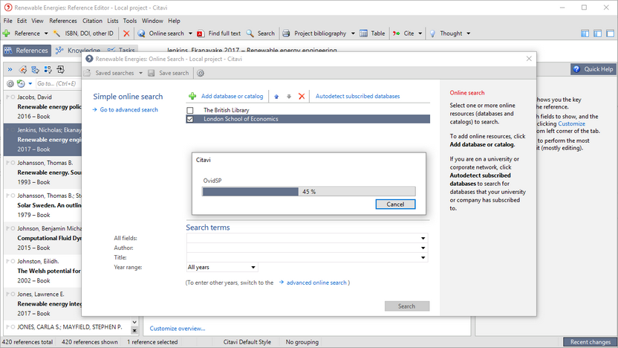This screenshot has width=618, height=348.
Task: Remove selected database with red X icon
Action: tap(302, 96)
